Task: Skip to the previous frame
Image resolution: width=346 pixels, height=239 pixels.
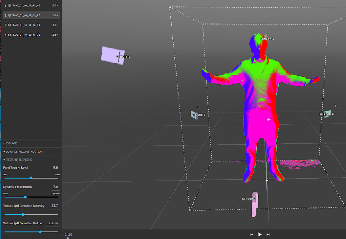Action: click(251, 234)
